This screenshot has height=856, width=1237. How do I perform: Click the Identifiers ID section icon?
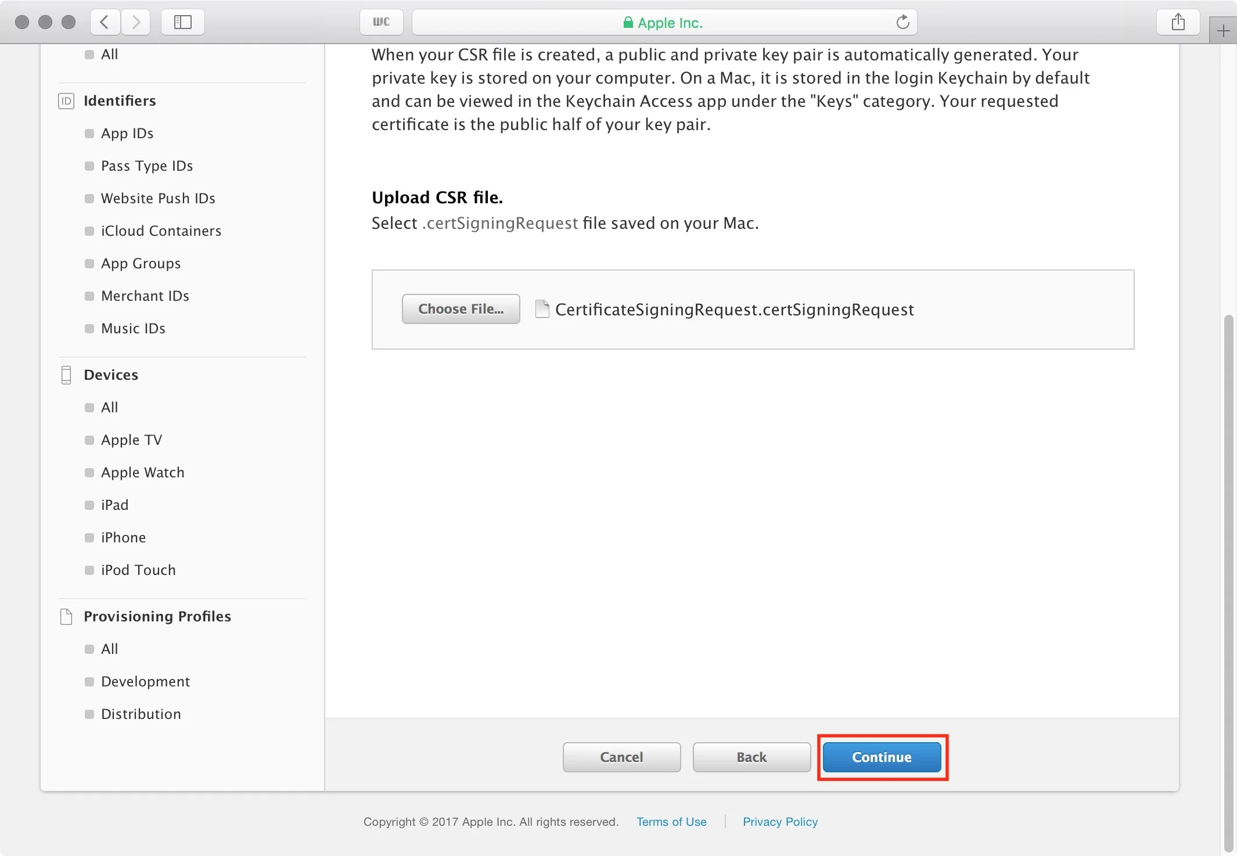[x=66, y=101]
